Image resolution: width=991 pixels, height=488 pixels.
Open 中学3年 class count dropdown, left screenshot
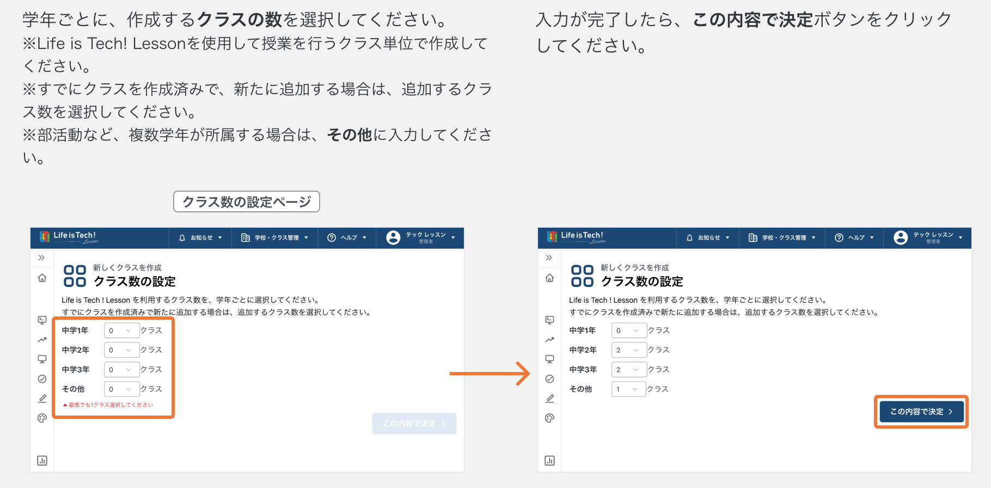(121, 370)
